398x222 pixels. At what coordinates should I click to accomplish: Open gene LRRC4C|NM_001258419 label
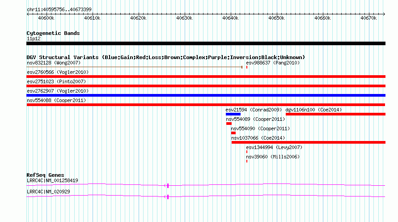pyautogui.click(x=52, y=180)
